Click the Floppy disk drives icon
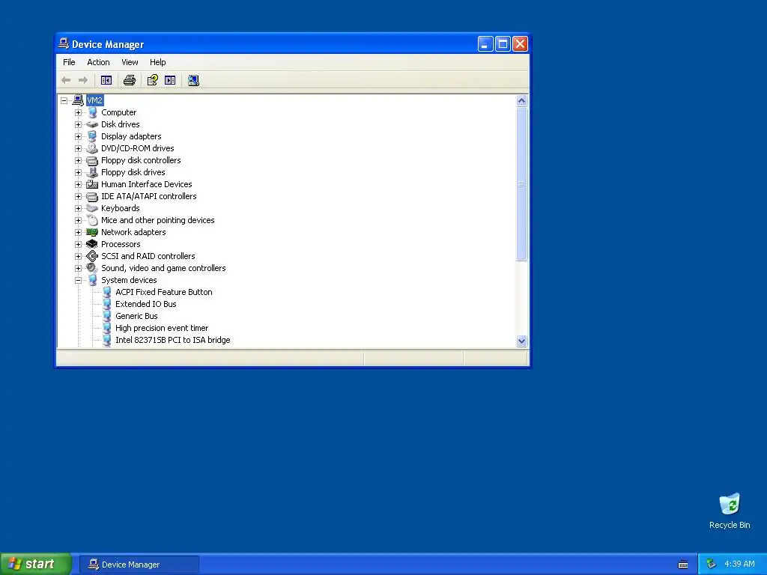This screenshot has width=767, height=575. (92, 172)
